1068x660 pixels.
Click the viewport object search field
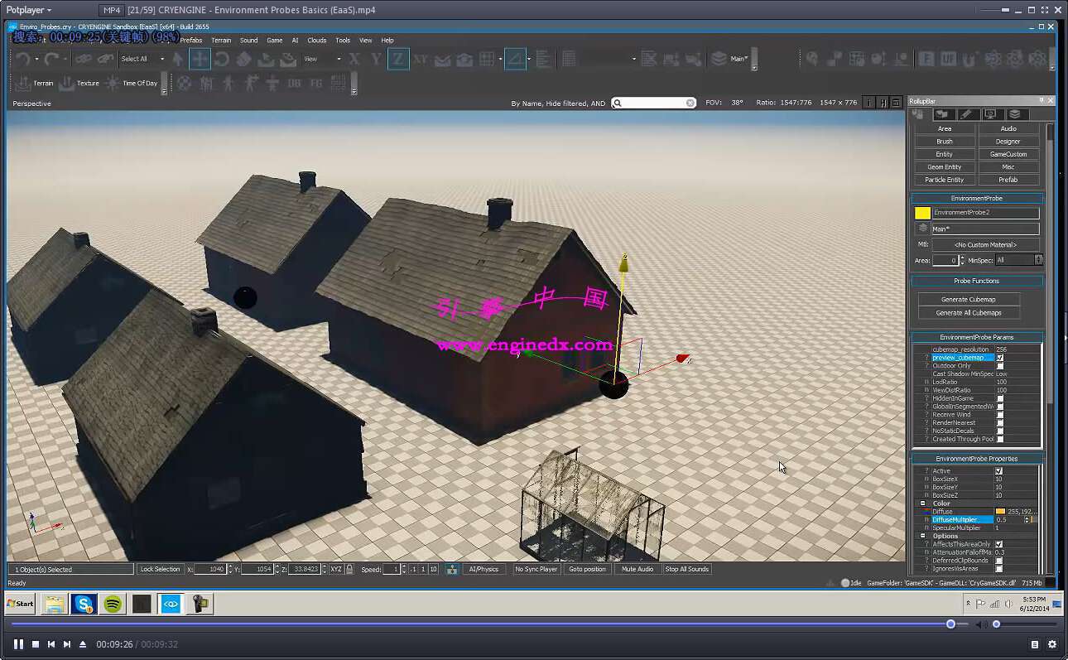(x=653, y=103)
